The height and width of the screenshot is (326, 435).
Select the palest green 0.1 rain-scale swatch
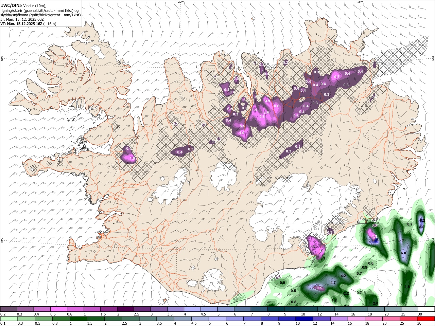coord(8,319)
